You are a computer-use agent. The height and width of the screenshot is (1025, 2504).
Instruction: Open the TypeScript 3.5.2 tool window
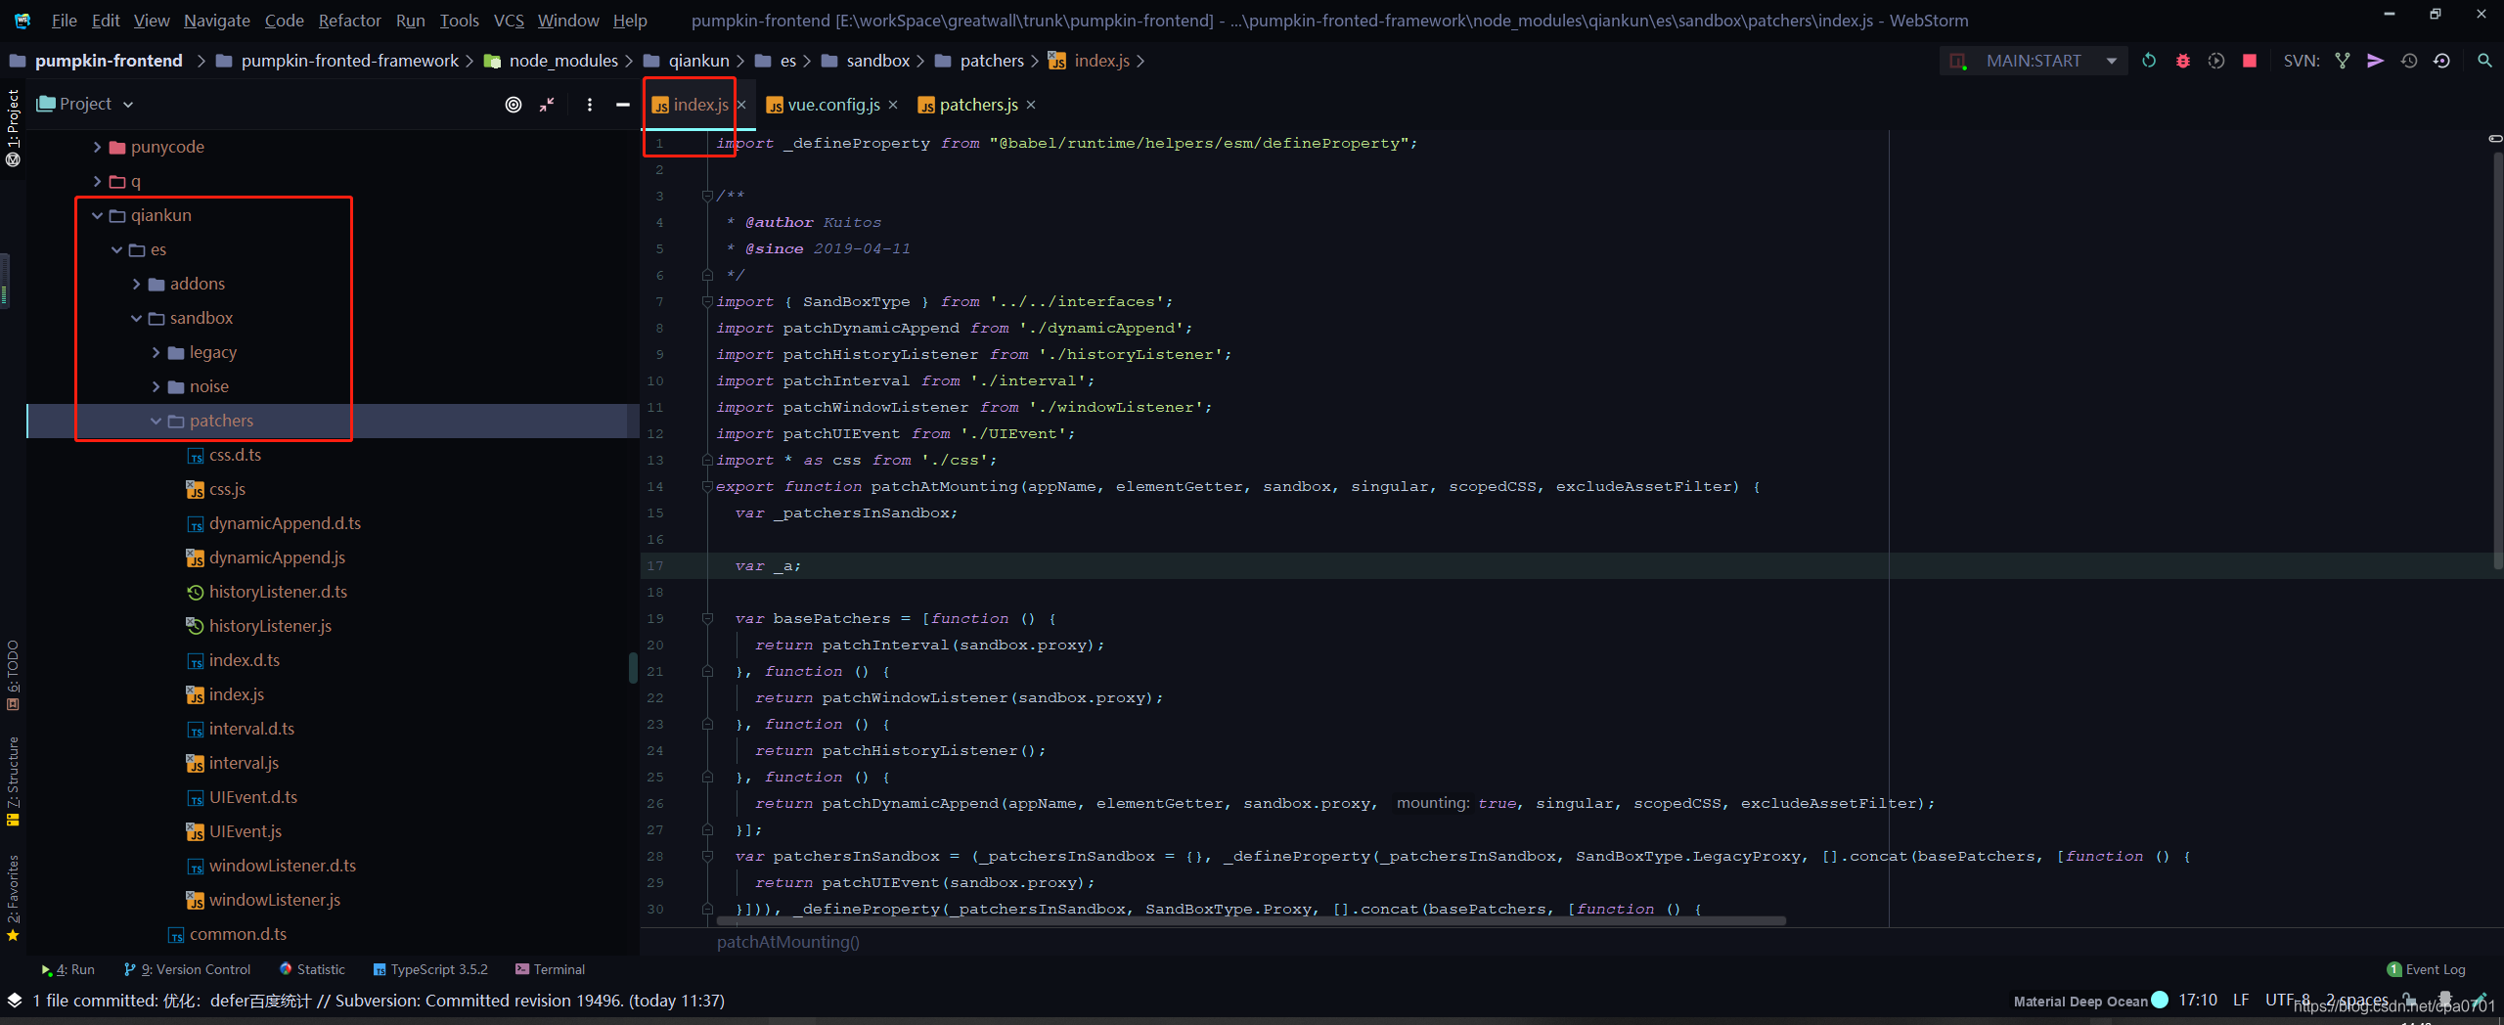pyautogui.click(x=430, y=969)
